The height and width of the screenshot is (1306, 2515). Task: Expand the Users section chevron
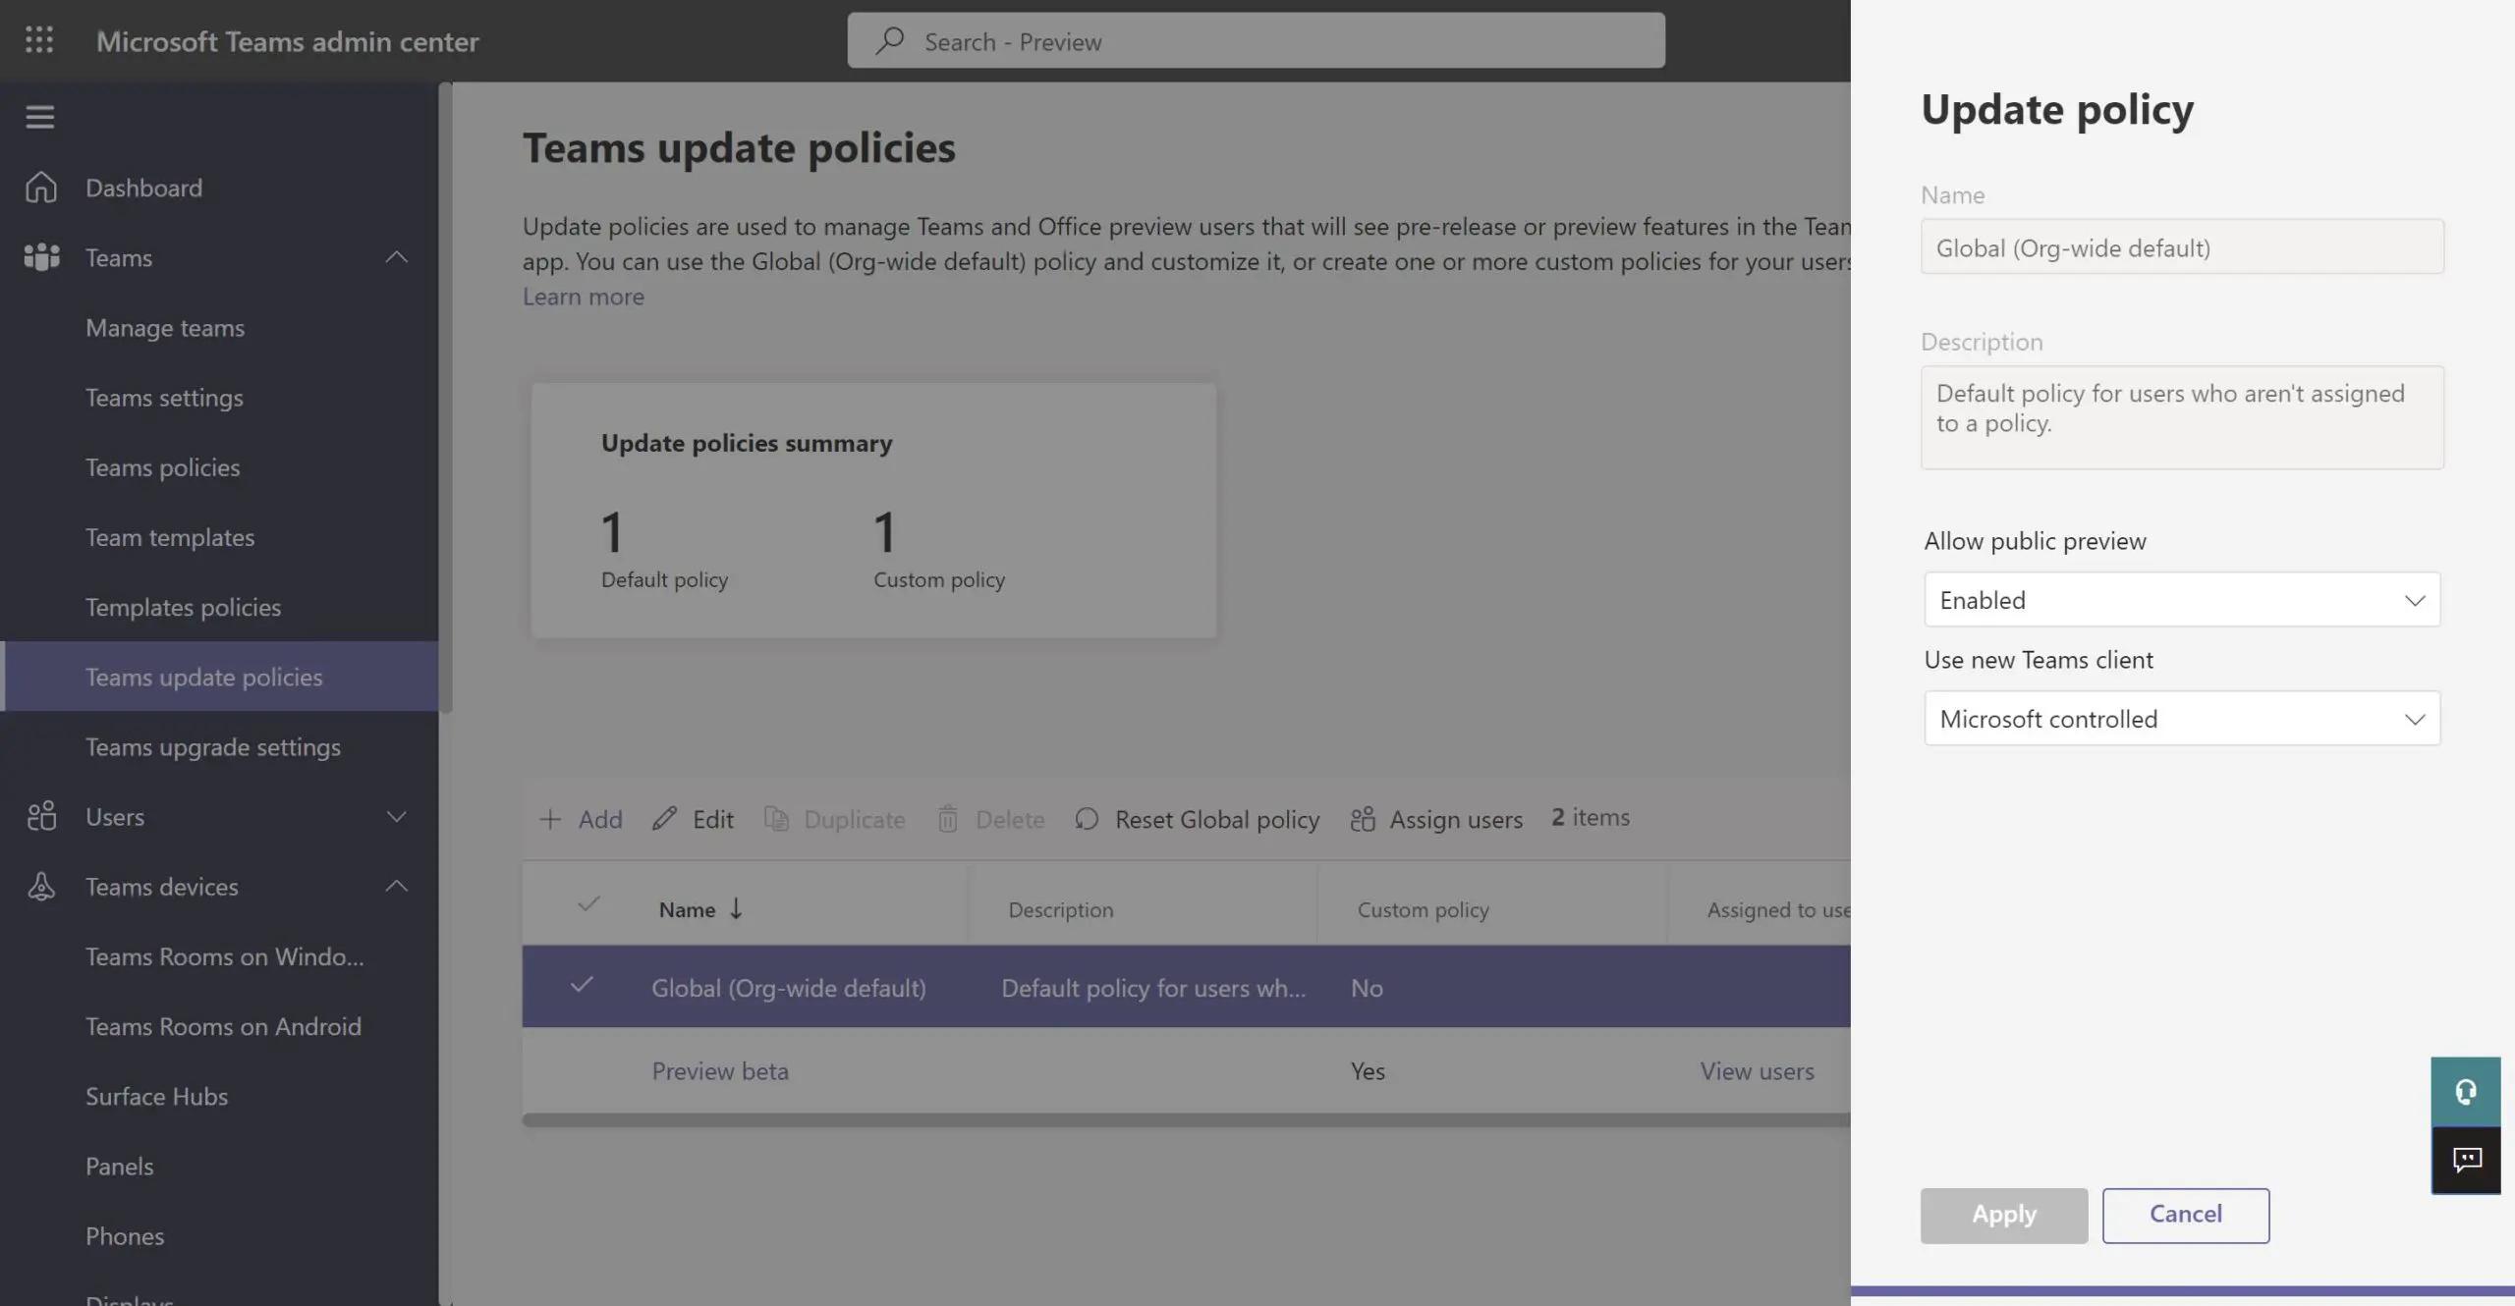pyautogui.click(x=396, y=816)
